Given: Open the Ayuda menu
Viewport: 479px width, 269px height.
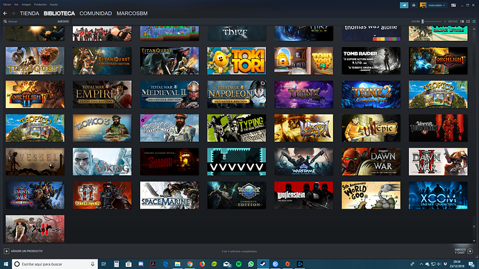Looking at the screenshot, I should 53,5.
